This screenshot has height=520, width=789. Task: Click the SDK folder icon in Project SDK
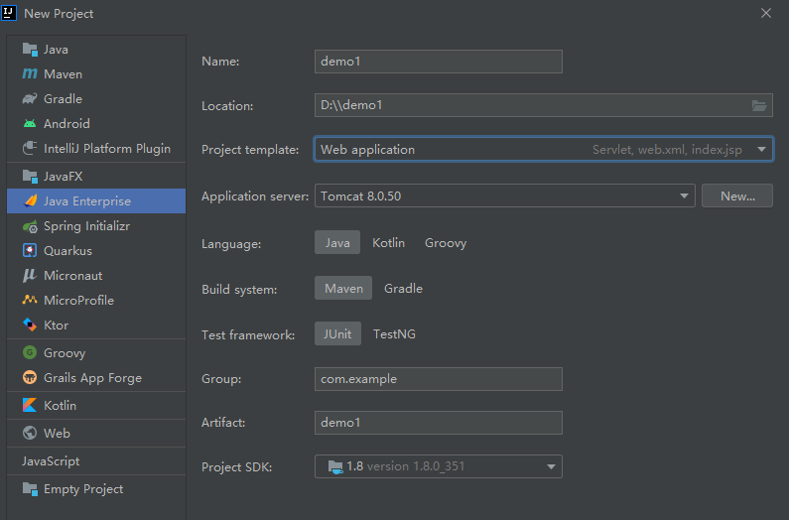click(335, 466)
